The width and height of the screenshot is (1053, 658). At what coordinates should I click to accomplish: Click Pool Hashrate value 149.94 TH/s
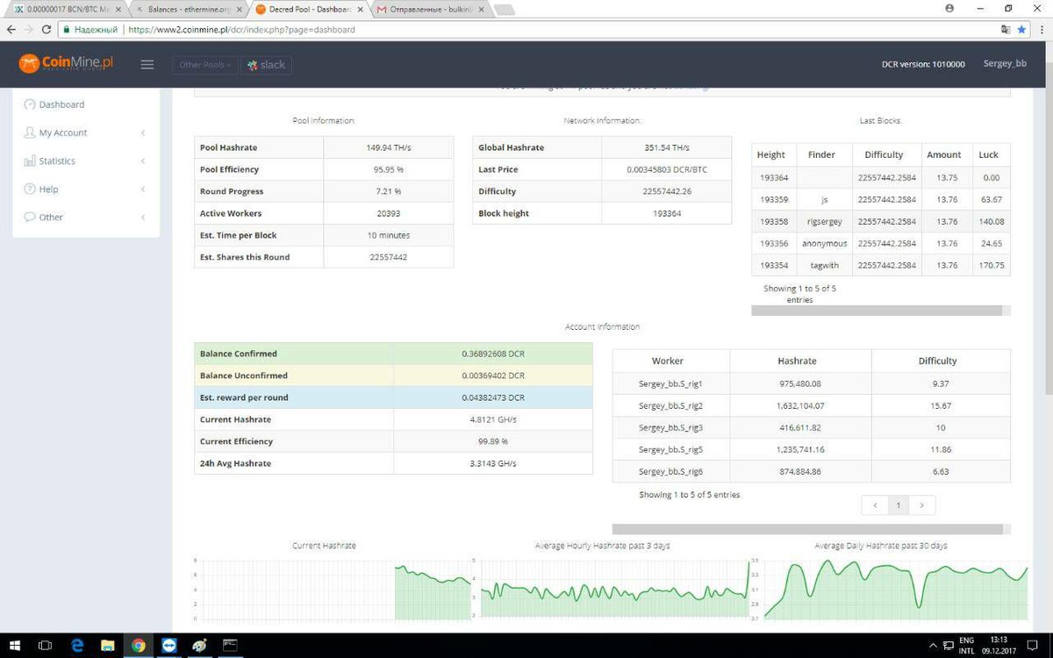click(x=388, y=147)
